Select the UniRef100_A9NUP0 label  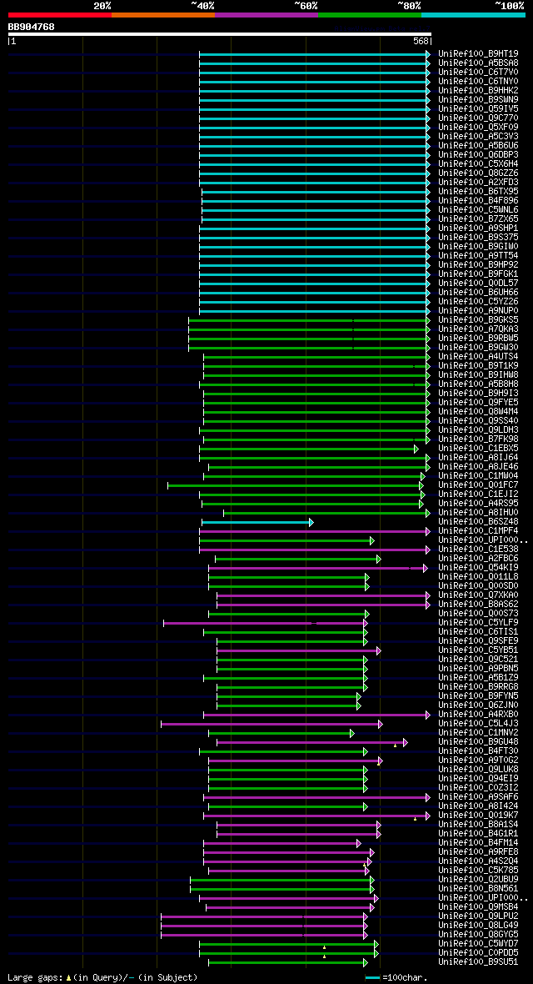coord(478,311)
